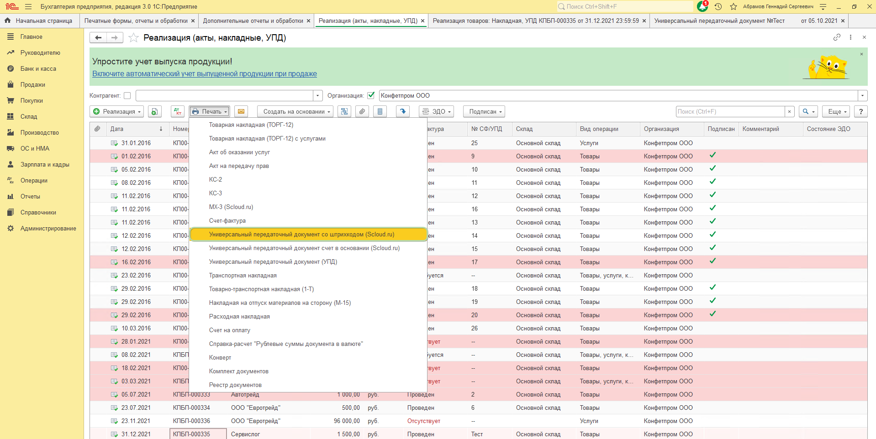The image size is (876, 439).
Task: Open the Склад sidebar section
Action: point(28,116)
